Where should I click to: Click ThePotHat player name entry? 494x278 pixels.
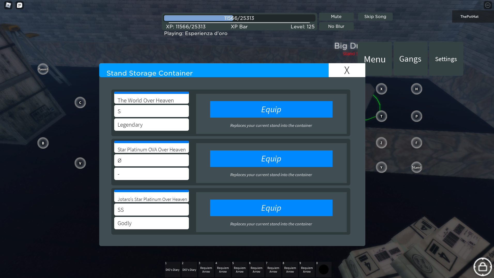pyautogui.click(x=473, y=17)
